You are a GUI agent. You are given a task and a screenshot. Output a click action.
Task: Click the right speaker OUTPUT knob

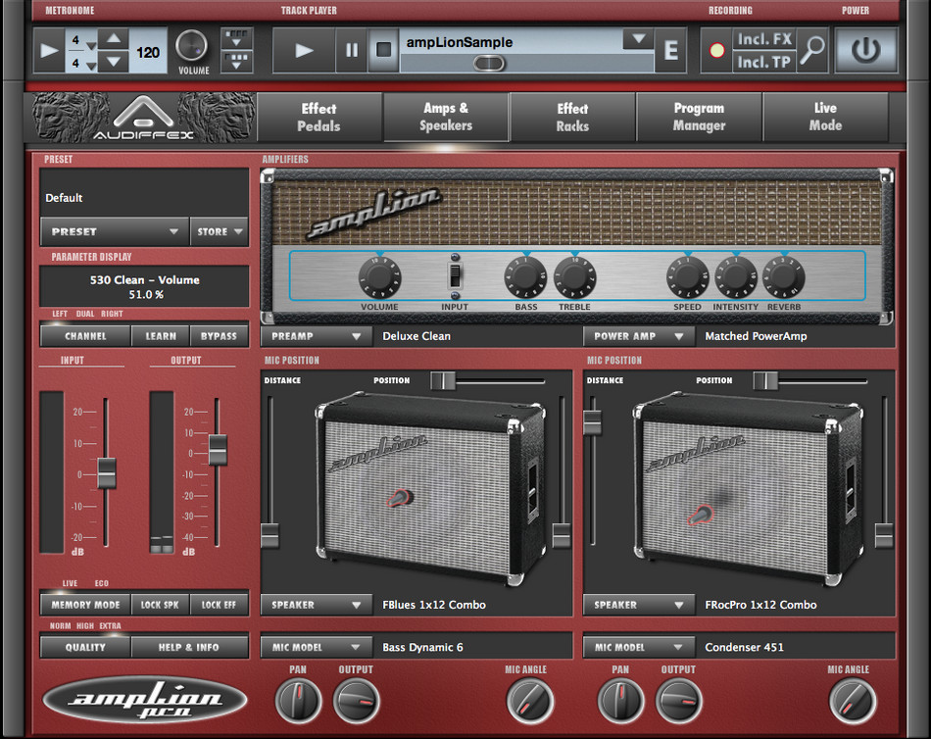pyautogui.click(x=679, y=701)
